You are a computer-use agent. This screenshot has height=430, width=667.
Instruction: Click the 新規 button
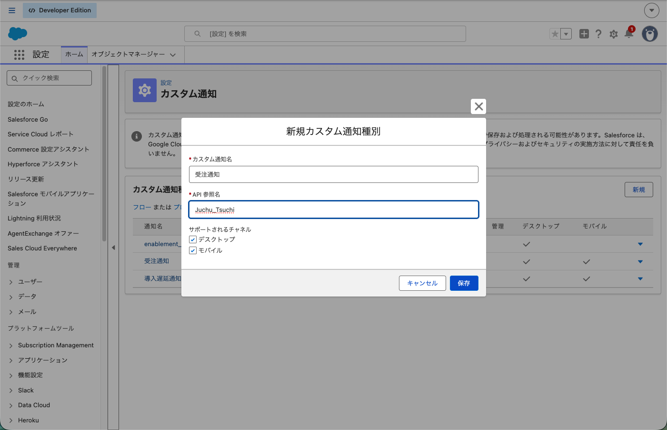pyautogui.click(x=639, y=190)
